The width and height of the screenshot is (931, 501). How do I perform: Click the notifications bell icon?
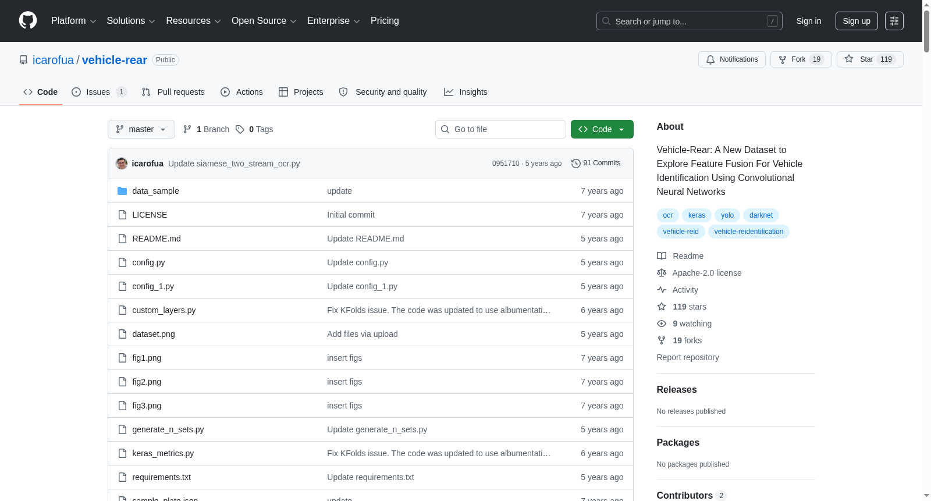click(x=710, y=59)
